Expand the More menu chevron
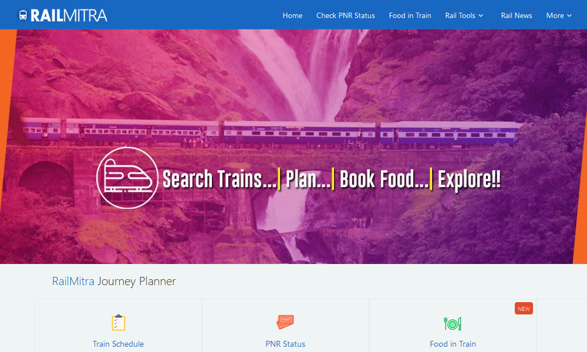The width and height of the screenshot is (587, 352). click(x=569, y=16)
